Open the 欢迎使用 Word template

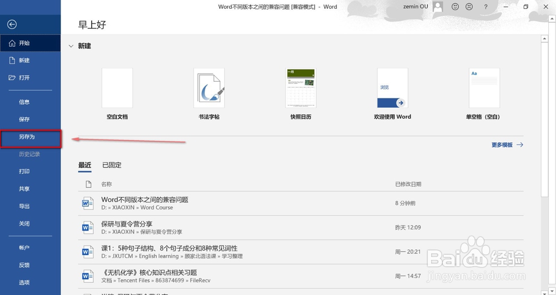(393, 88)
